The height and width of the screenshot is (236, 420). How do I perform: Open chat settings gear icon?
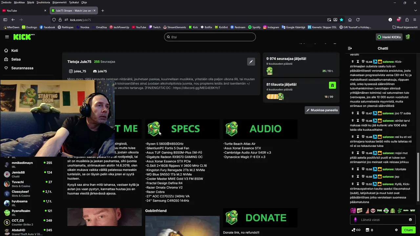[396, 230]
